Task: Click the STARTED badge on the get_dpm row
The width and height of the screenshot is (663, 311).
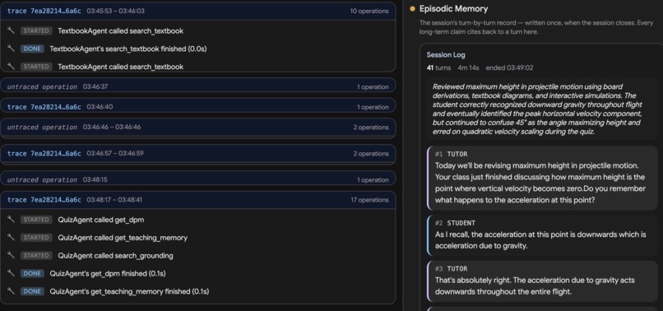Action: pyautogui.click(x=36, y=220)
